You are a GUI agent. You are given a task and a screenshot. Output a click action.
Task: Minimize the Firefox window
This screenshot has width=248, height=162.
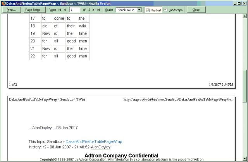(235, 3)
